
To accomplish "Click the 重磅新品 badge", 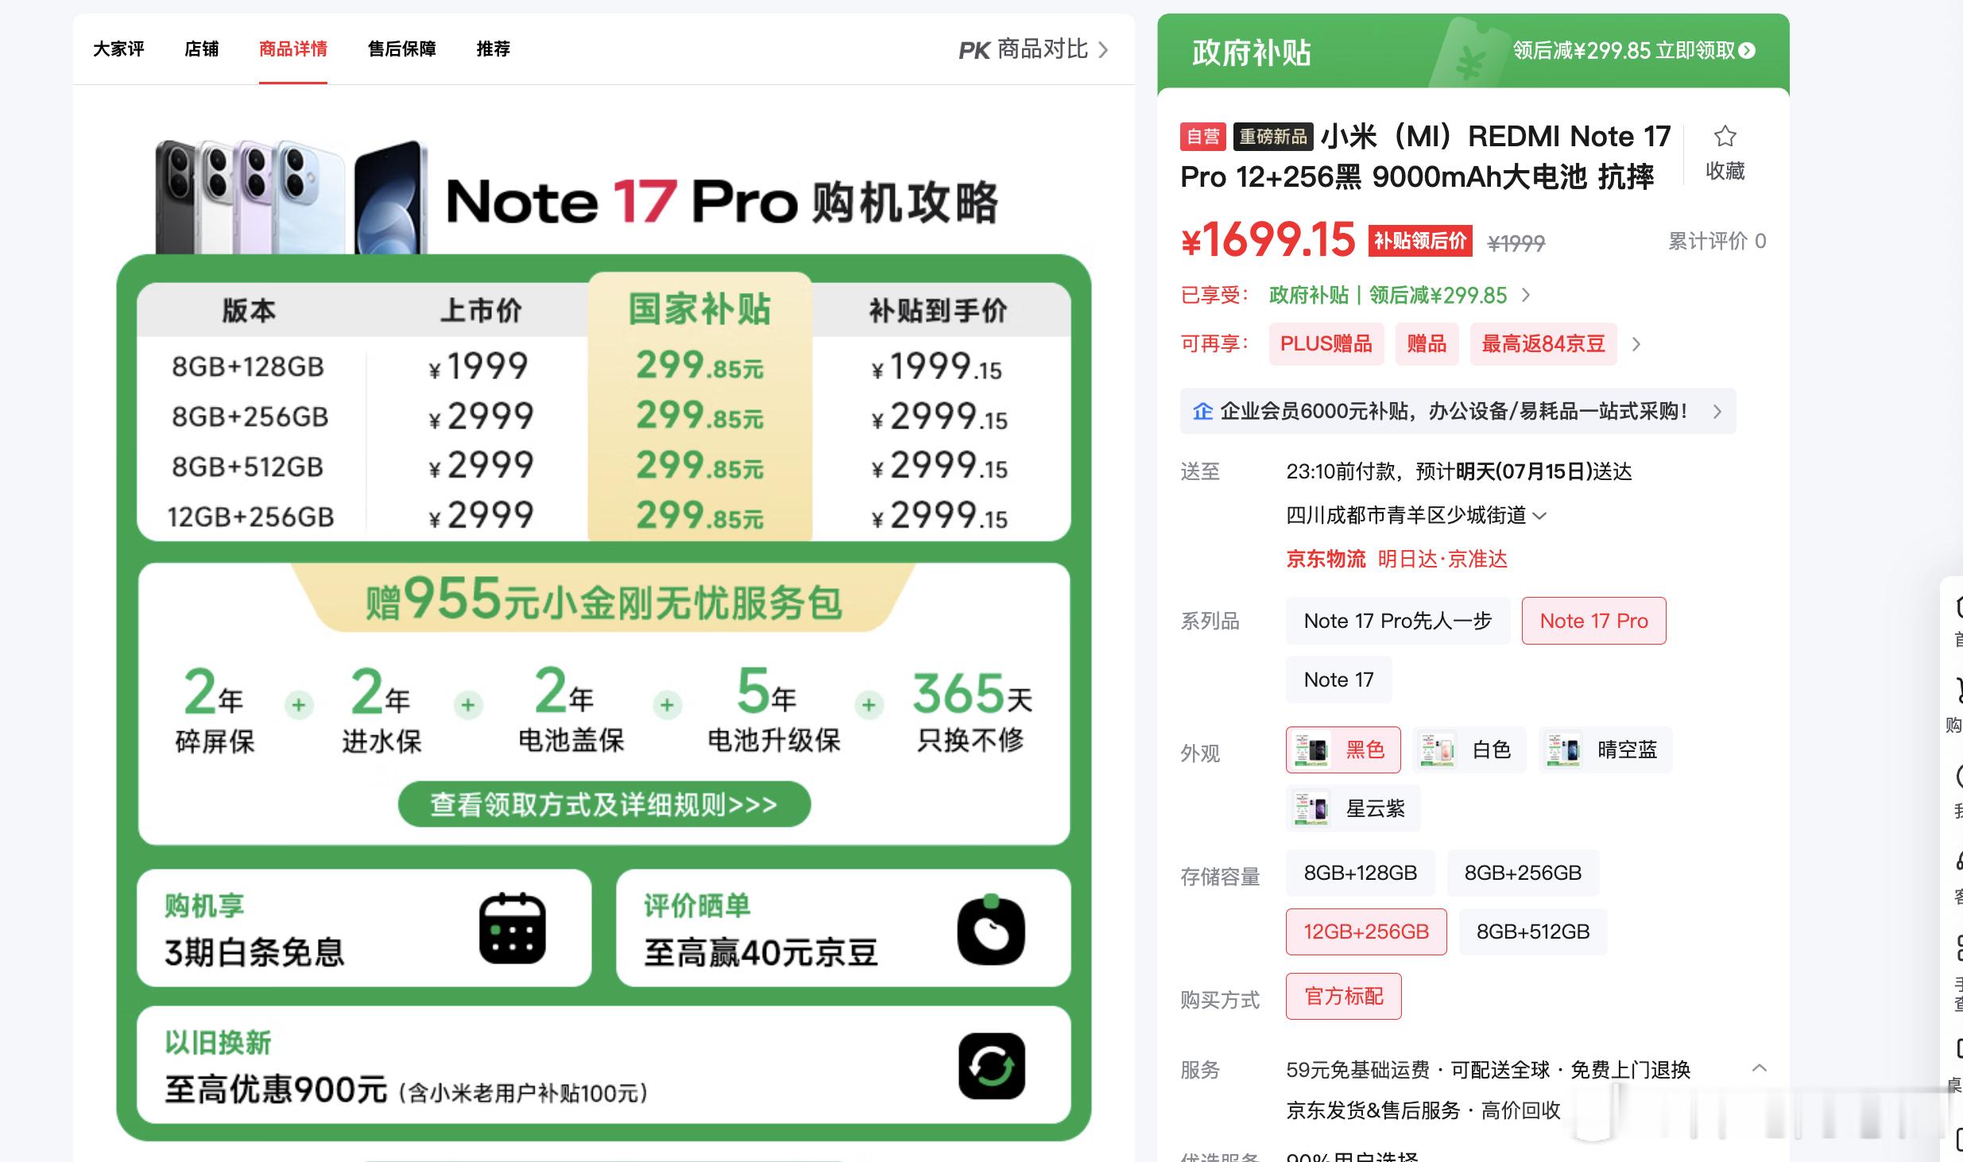I will (x=1273, y=137).
